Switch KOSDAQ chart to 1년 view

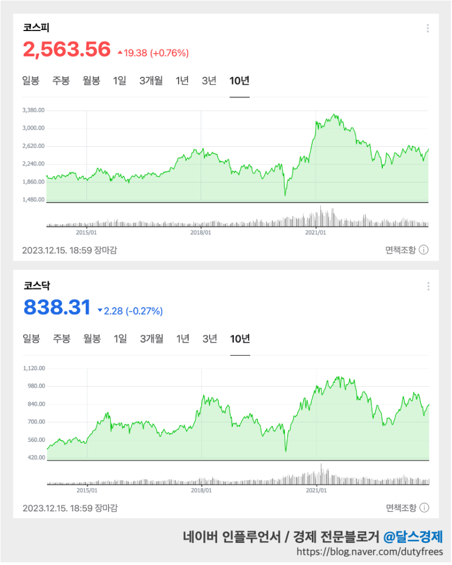coord(183,339)
